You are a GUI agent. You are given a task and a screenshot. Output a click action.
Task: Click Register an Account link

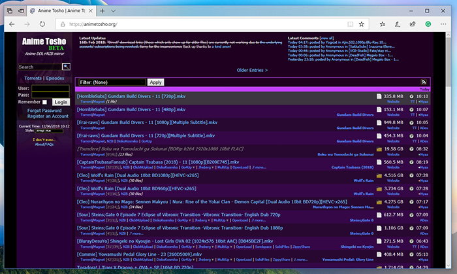pyautogui.click(x=48, y=116)
